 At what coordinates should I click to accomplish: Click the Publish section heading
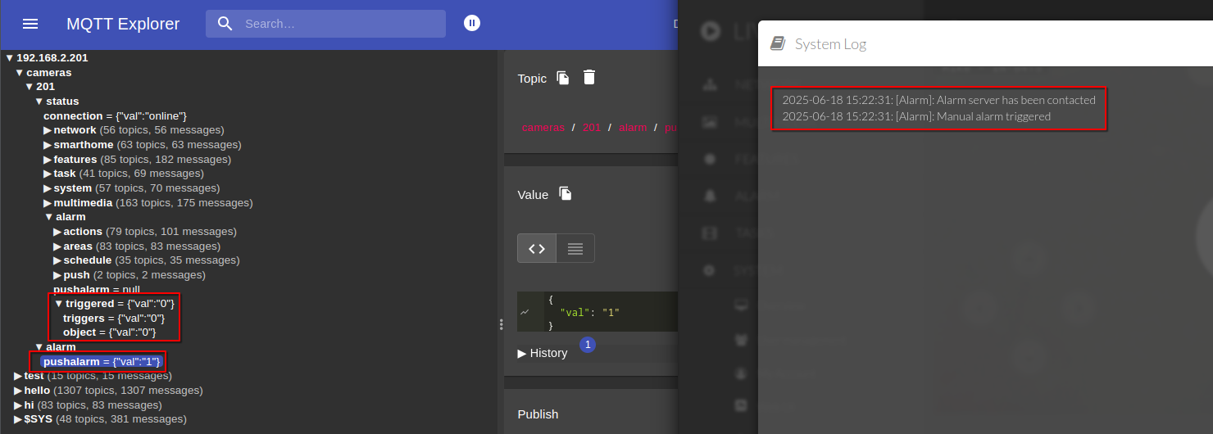pyautogui.click(x=538, y=414)
